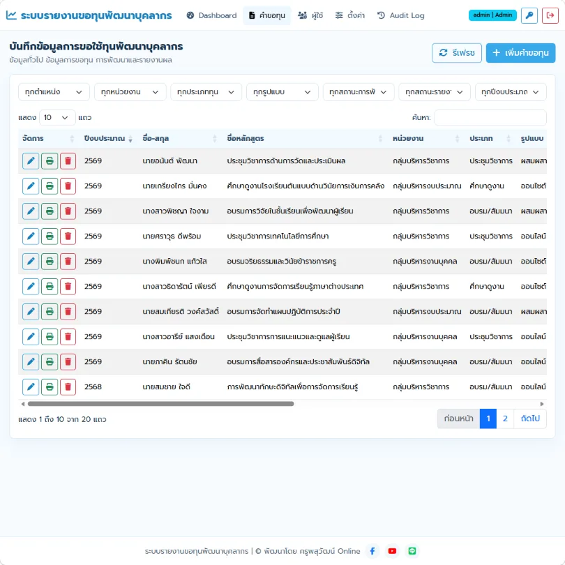Sort by the จัดการ column header
The width and height of the screenshot is (565, 565).
[x=49, y=138]
